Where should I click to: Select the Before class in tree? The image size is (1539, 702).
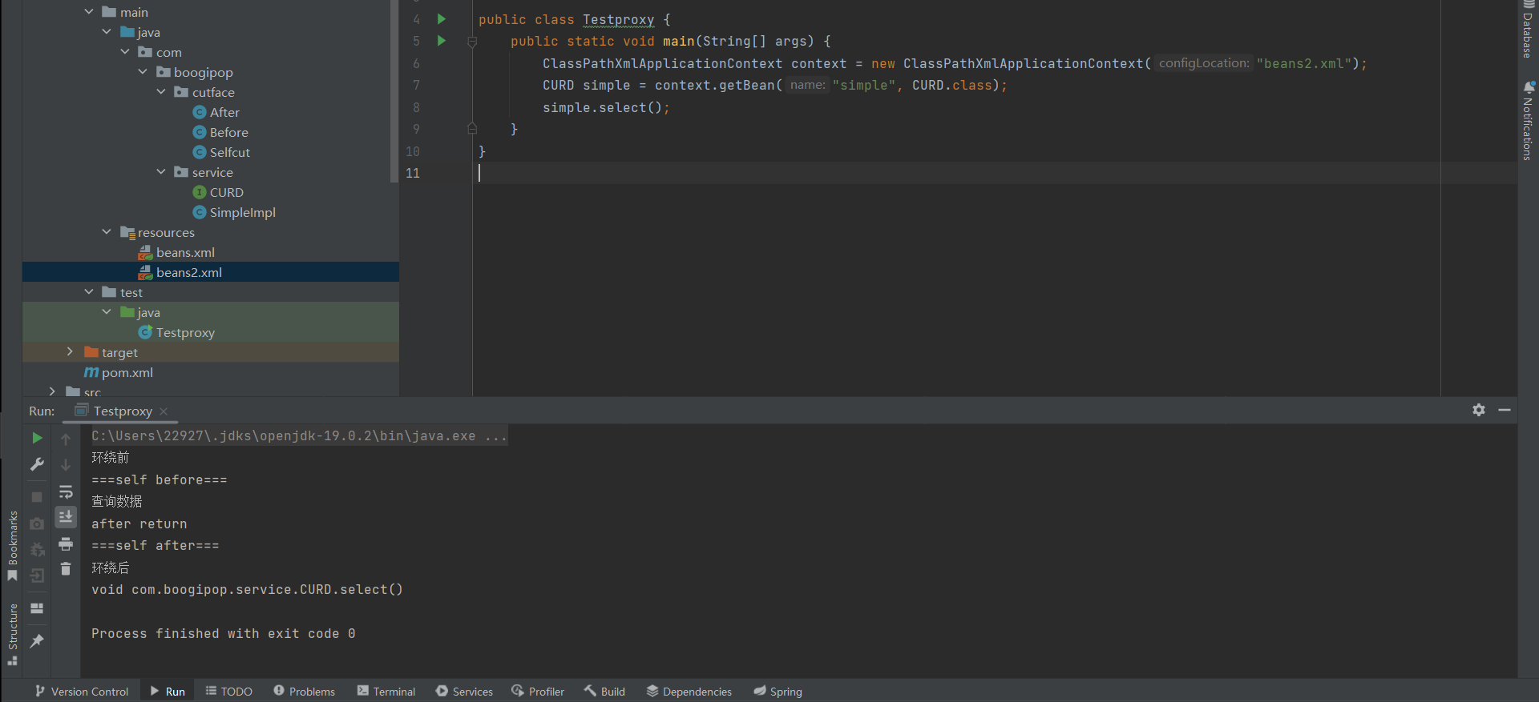220,132
